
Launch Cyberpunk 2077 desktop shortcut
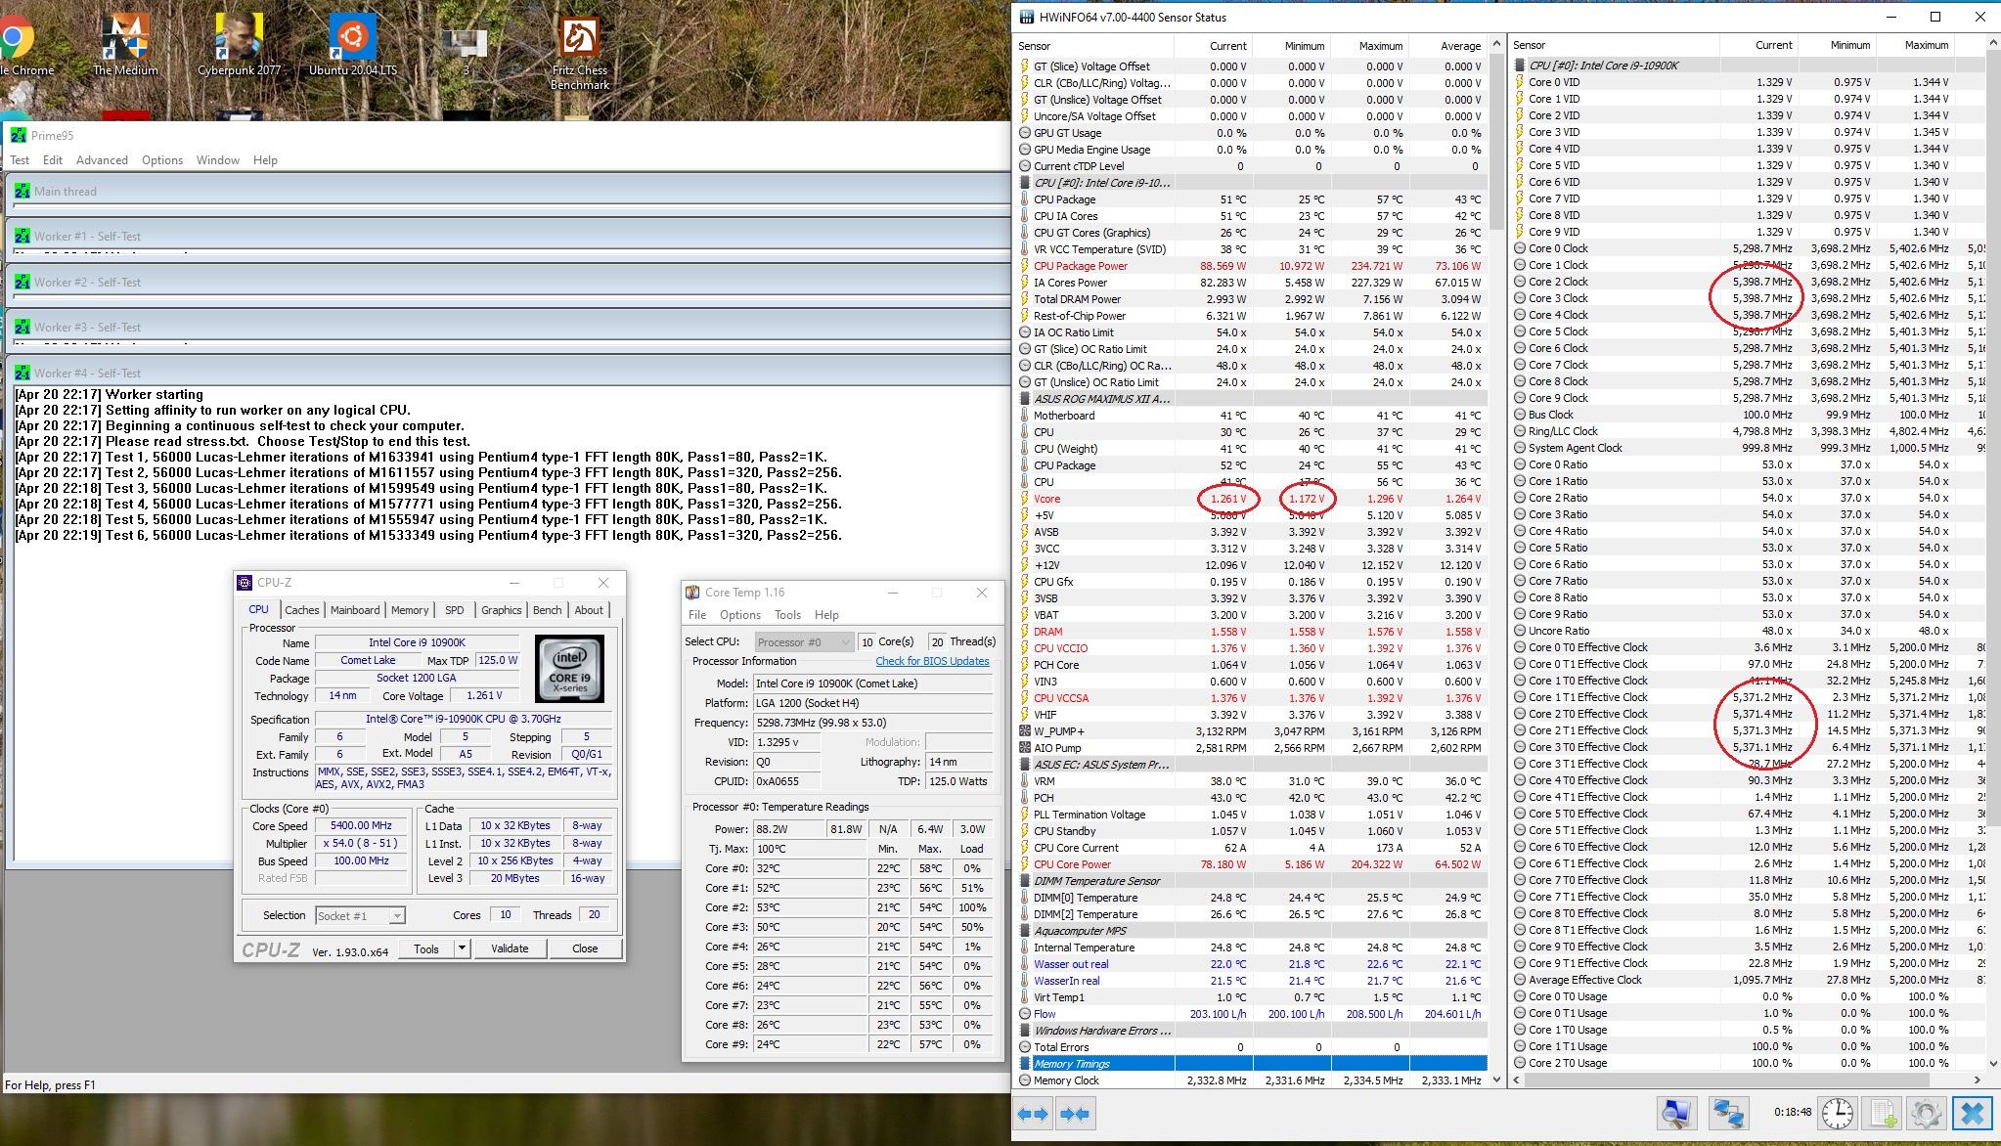[x=239, y=45]
